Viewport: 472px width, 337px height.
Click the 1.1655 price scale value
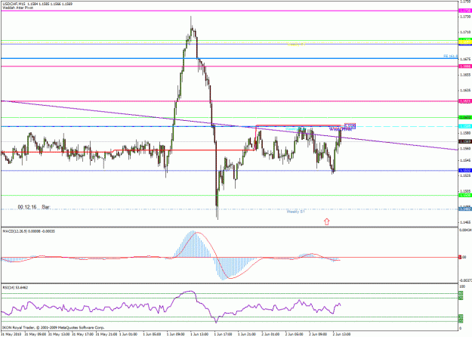click(x=465, y=74)
